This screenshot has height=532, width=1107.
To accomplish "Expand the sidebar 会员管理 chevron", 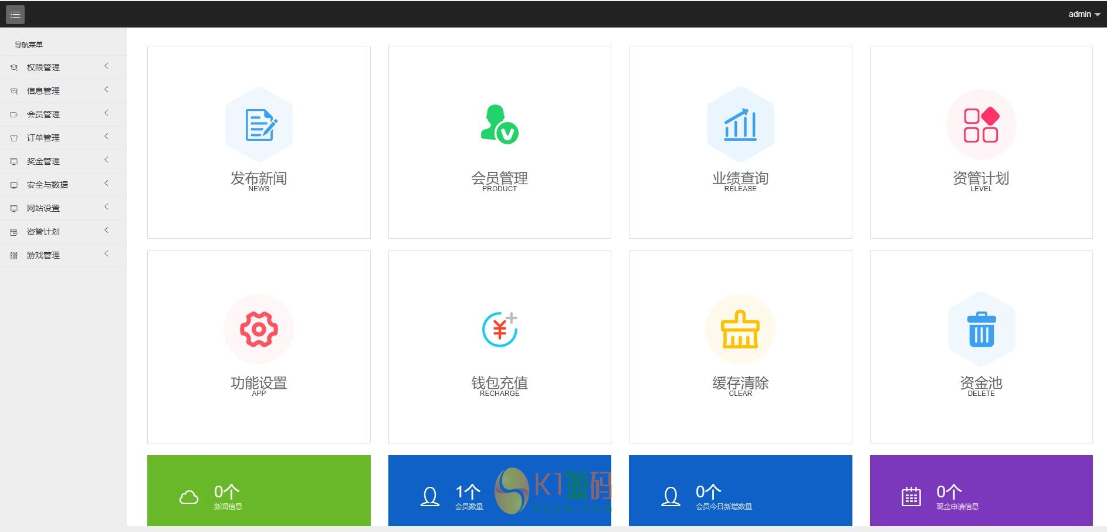I will tap(106, 113).
